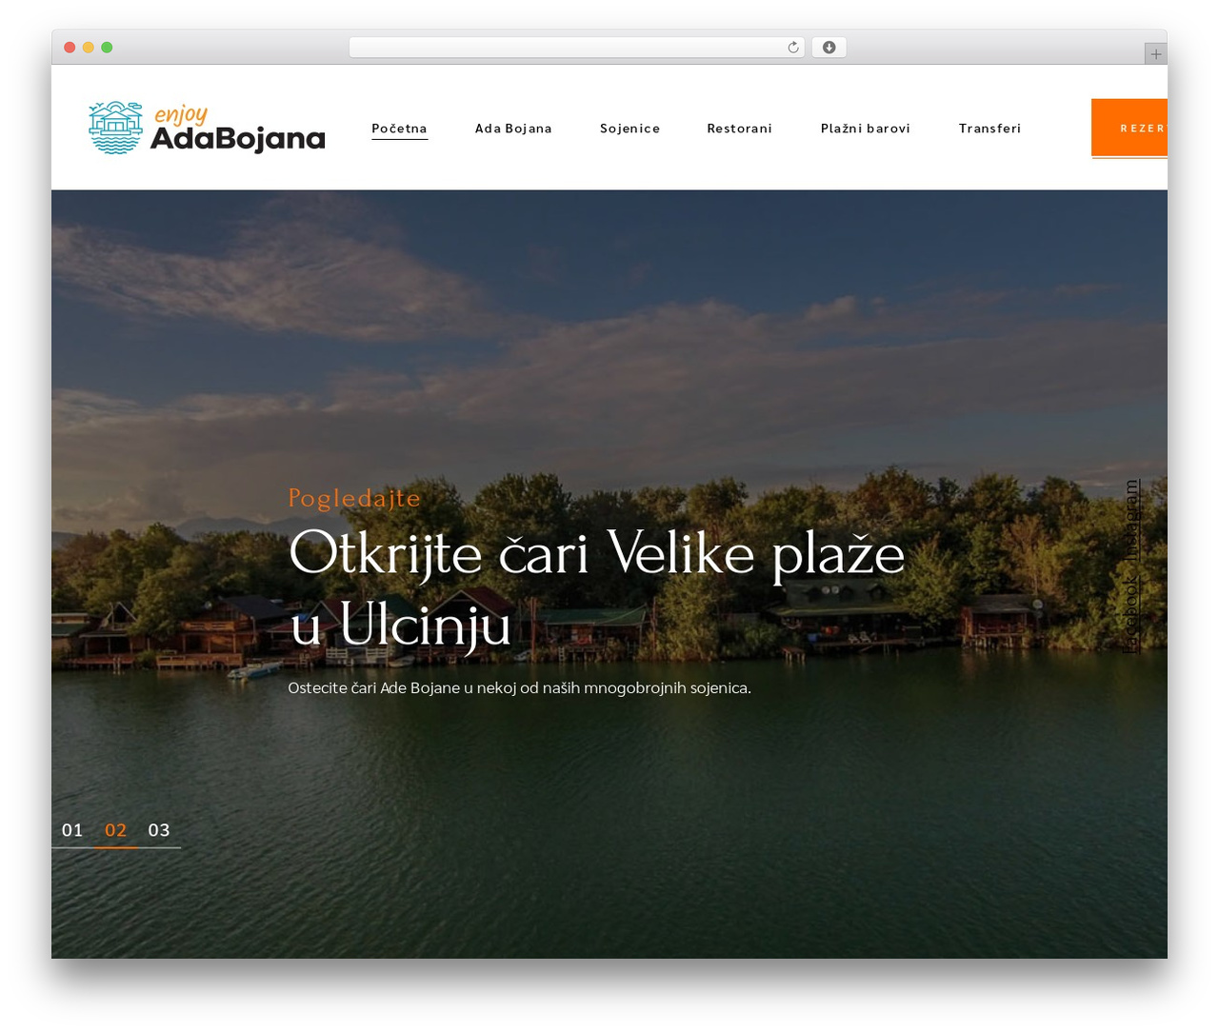
Task: Open the vertical Instagram link
Action: [1130, 520]
